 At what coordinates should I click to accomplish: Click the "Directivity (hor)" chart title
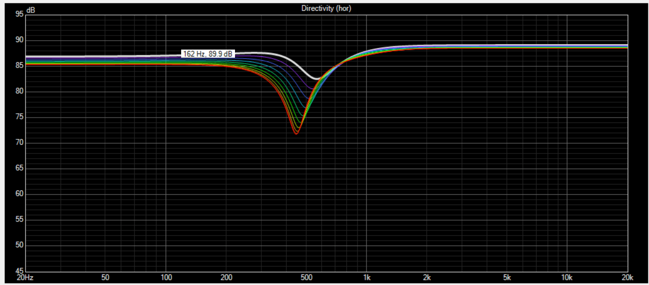click(x=326, y=8)
